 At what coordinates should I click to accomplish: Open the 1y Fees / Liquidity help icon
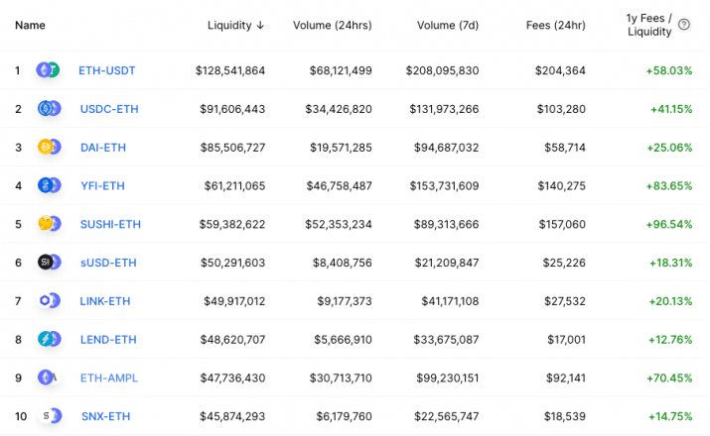click(684, 25)
